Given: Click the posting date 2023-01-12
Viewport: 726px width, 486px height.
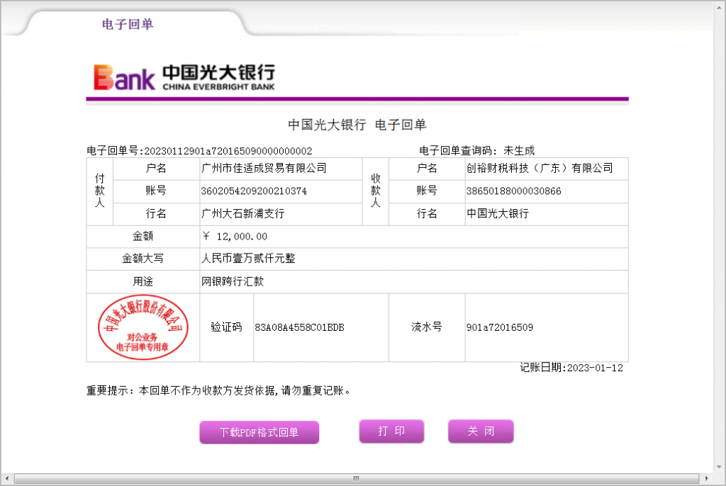Looking at the screenshot, I should pos(595,368).
